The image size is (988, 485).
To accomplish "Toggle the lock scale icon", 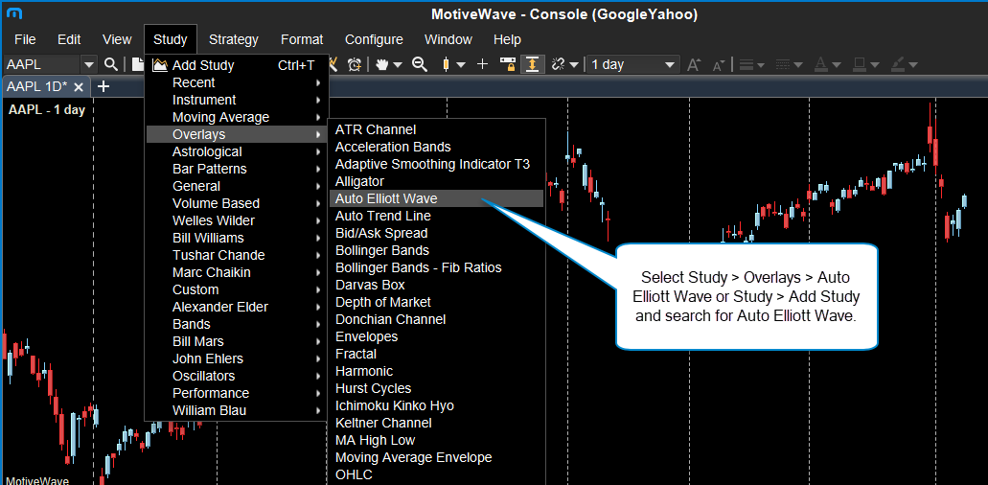I will click(x=508, y=64).
